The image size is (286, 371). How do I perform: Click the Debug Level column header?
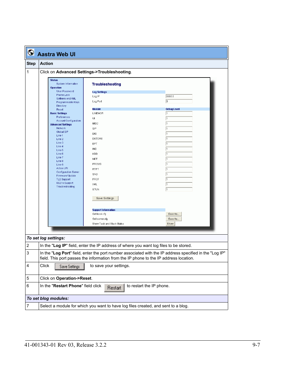[173, 109]
